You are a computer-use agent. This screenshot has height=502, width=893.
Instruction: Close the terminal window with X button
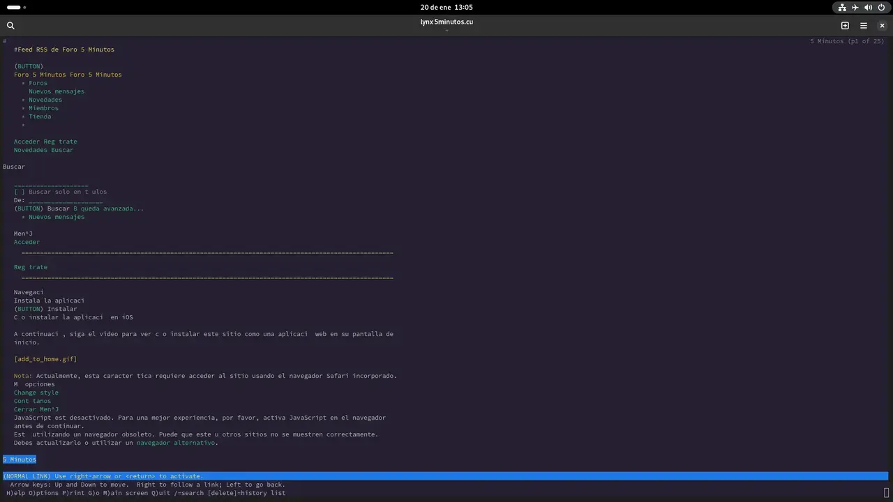(882, 25)
